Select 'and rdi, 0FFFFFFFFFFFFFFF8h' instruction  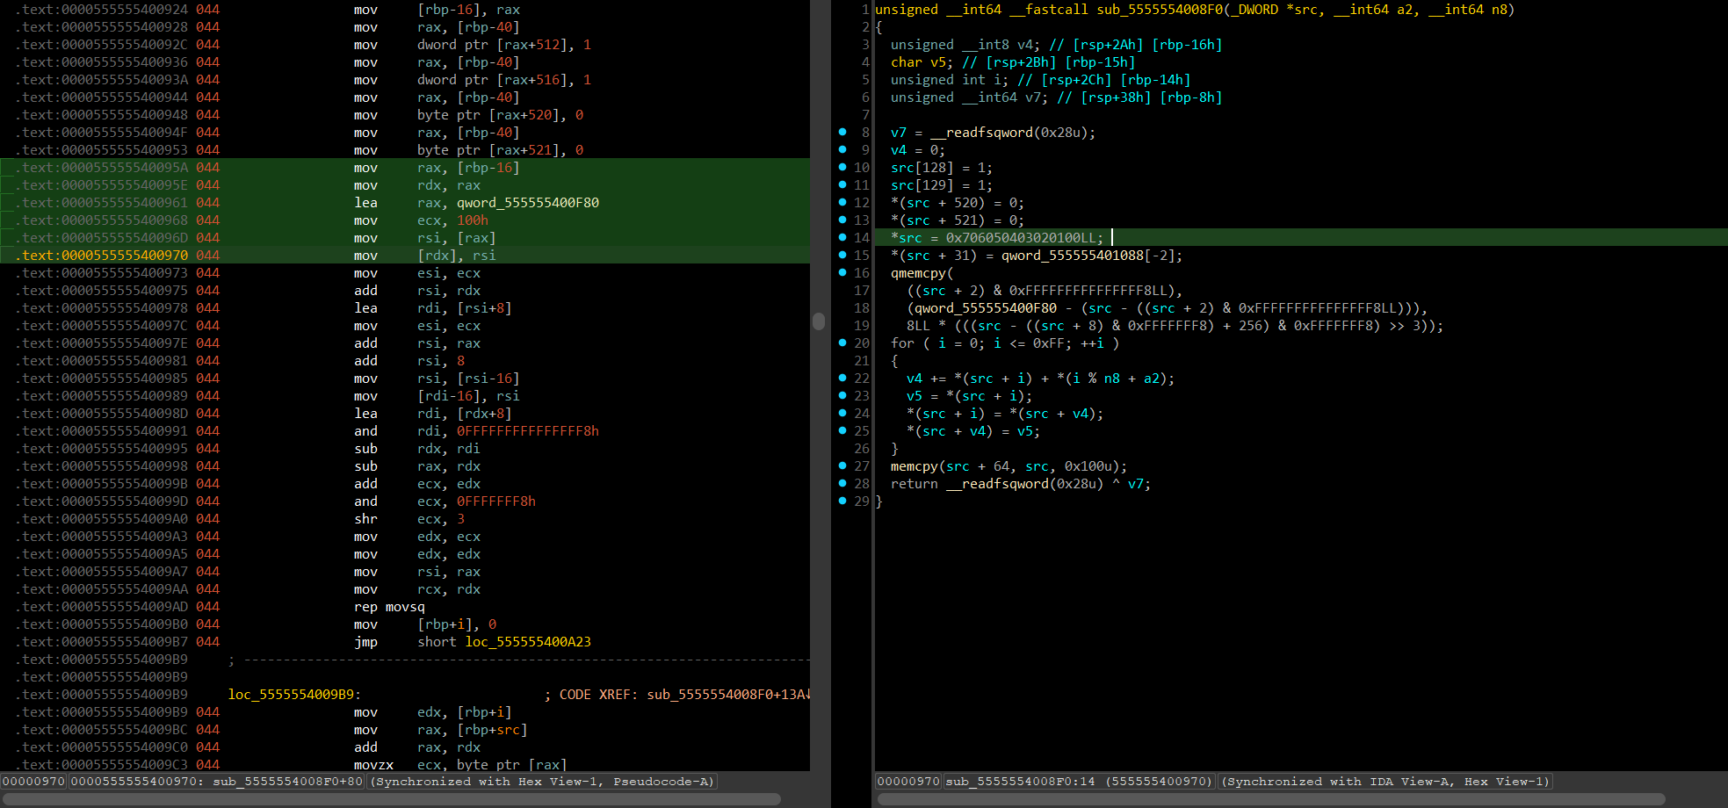click(476, 431)
